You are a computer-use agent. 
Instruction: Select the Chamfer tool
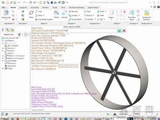point(89,19)
